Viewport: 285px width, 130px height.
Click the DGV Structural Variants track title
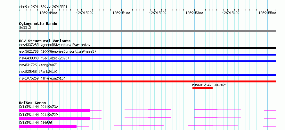(x=45, y=41)
